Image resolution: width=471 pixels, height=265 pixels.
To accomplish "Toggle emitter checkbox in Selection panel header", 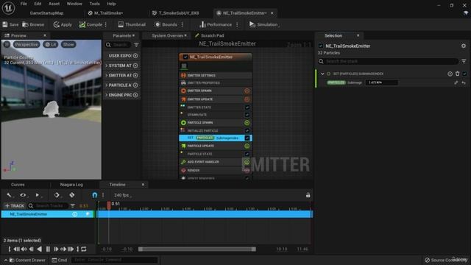I will tap(321, 46).
